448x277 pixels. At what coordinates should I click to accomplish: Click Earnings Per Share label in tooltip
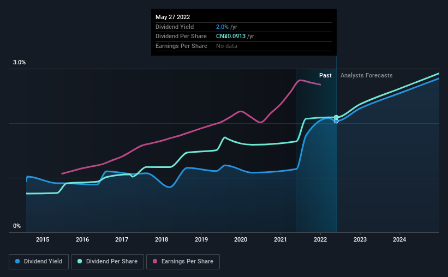[x=181, y=46]
